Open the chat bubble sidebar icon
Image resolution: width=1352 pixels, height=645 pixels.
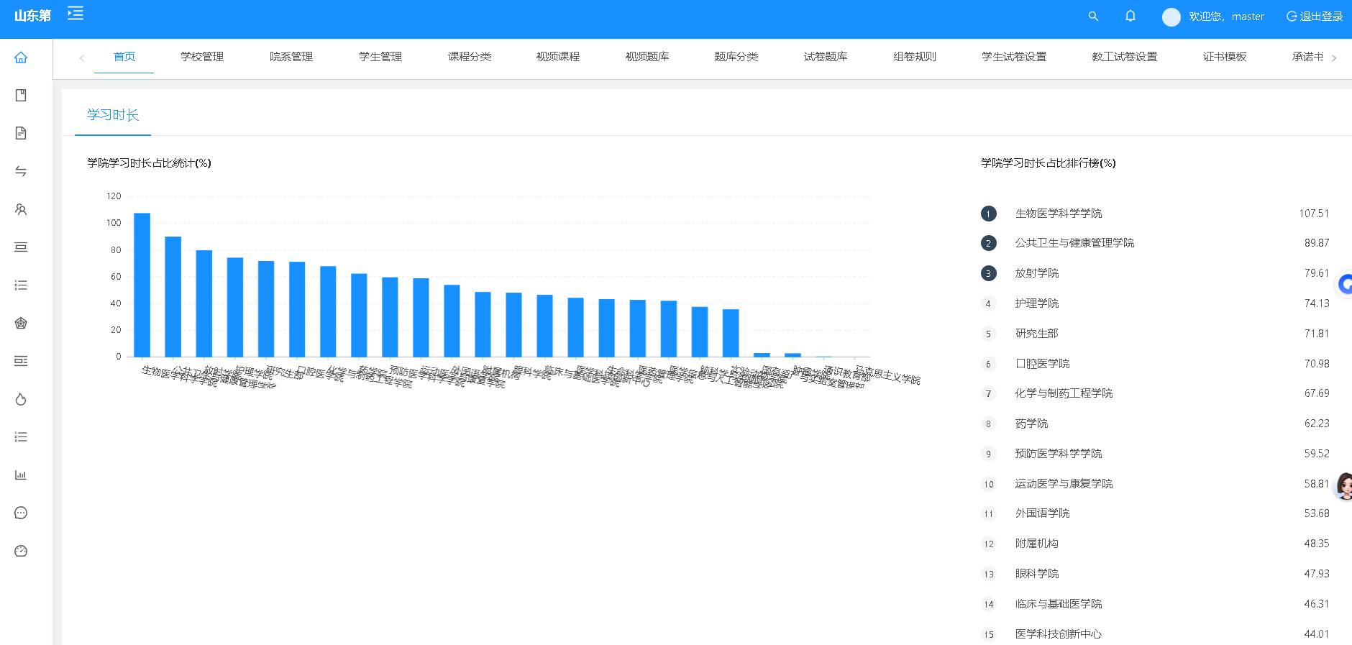point(21,513)
